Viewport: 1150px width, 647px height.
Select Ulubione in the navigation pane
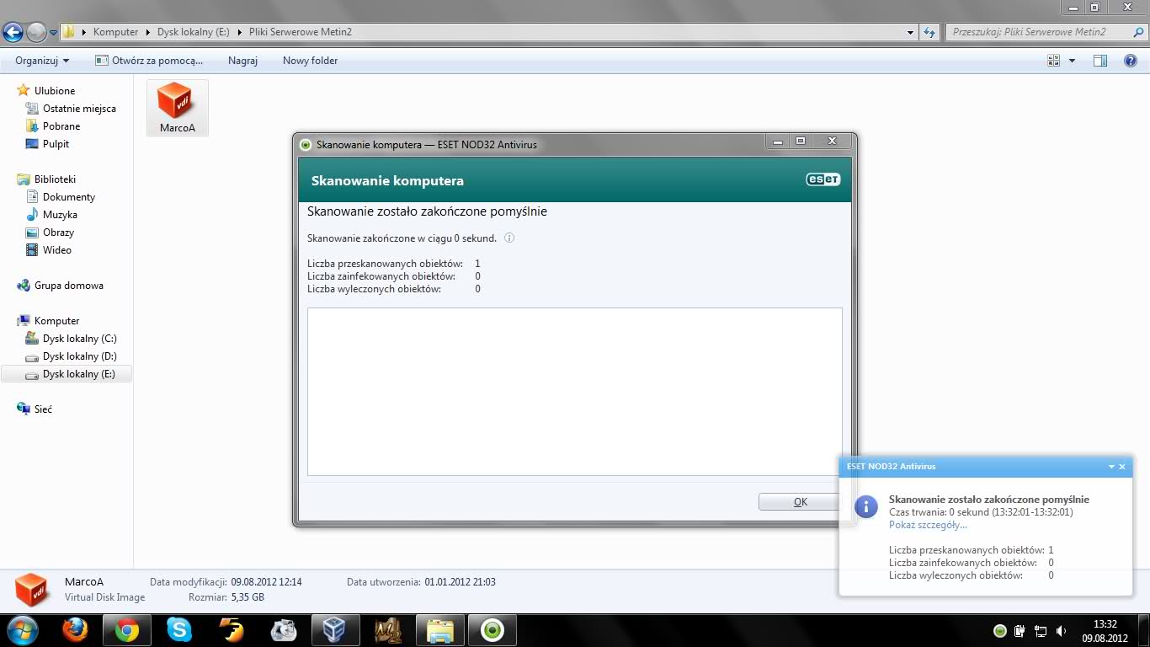point(55,90)
